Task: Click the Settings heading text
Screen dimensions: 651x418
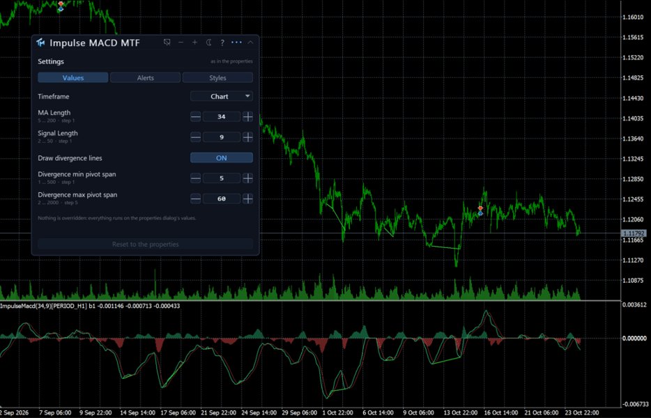Action: [51, 61]
